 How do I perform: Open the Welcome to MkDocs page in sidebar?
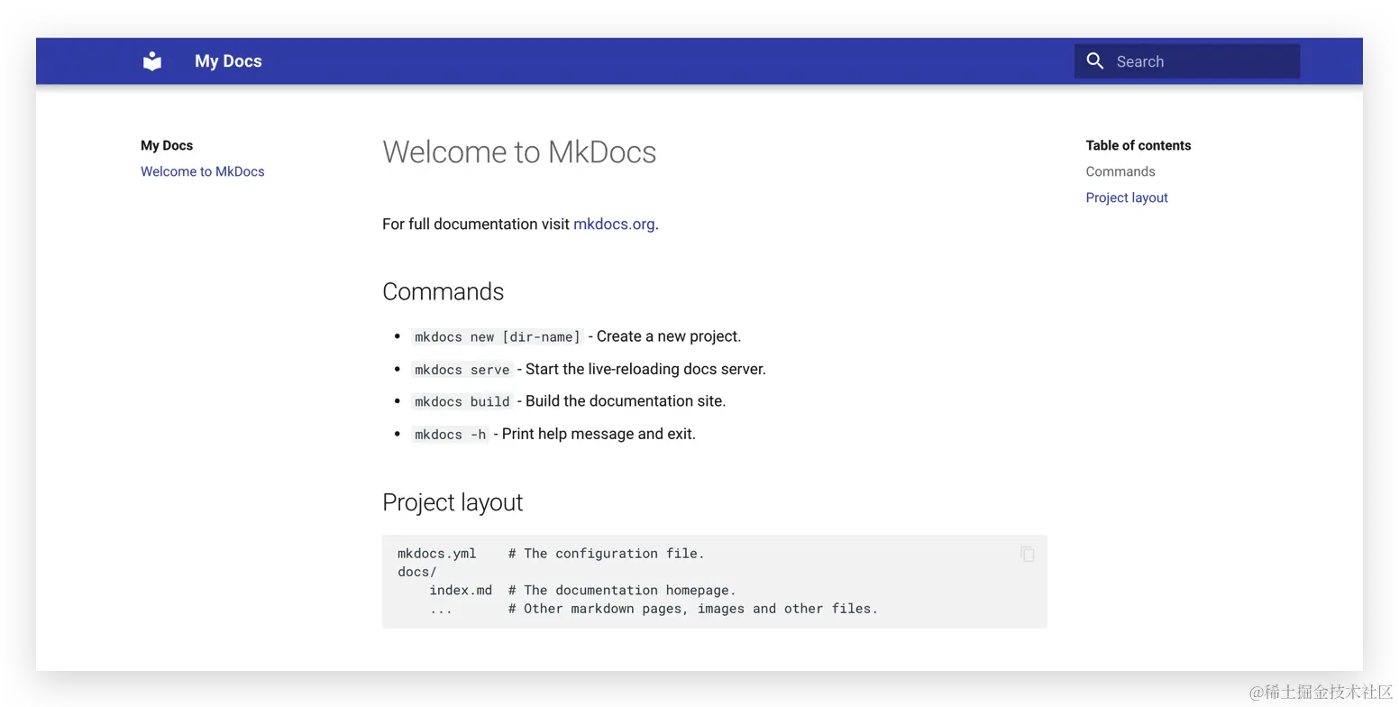pyautogui.click(x=202, y=171)
